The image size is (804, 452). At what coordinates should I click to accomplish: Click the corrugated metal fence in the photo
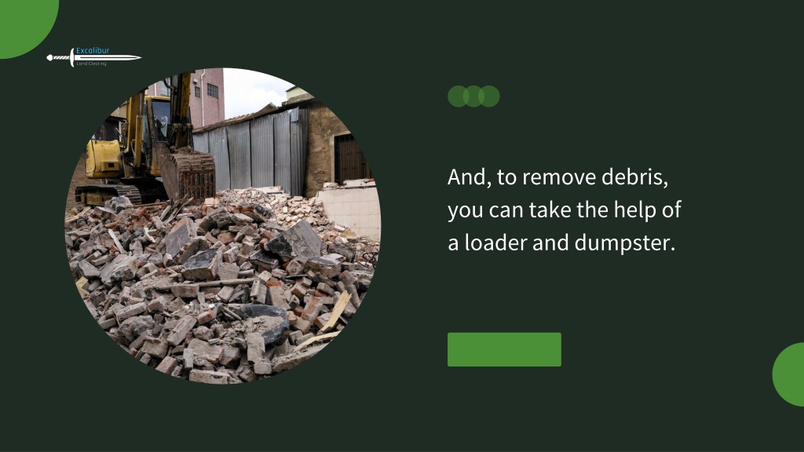(x=251, y=151)
